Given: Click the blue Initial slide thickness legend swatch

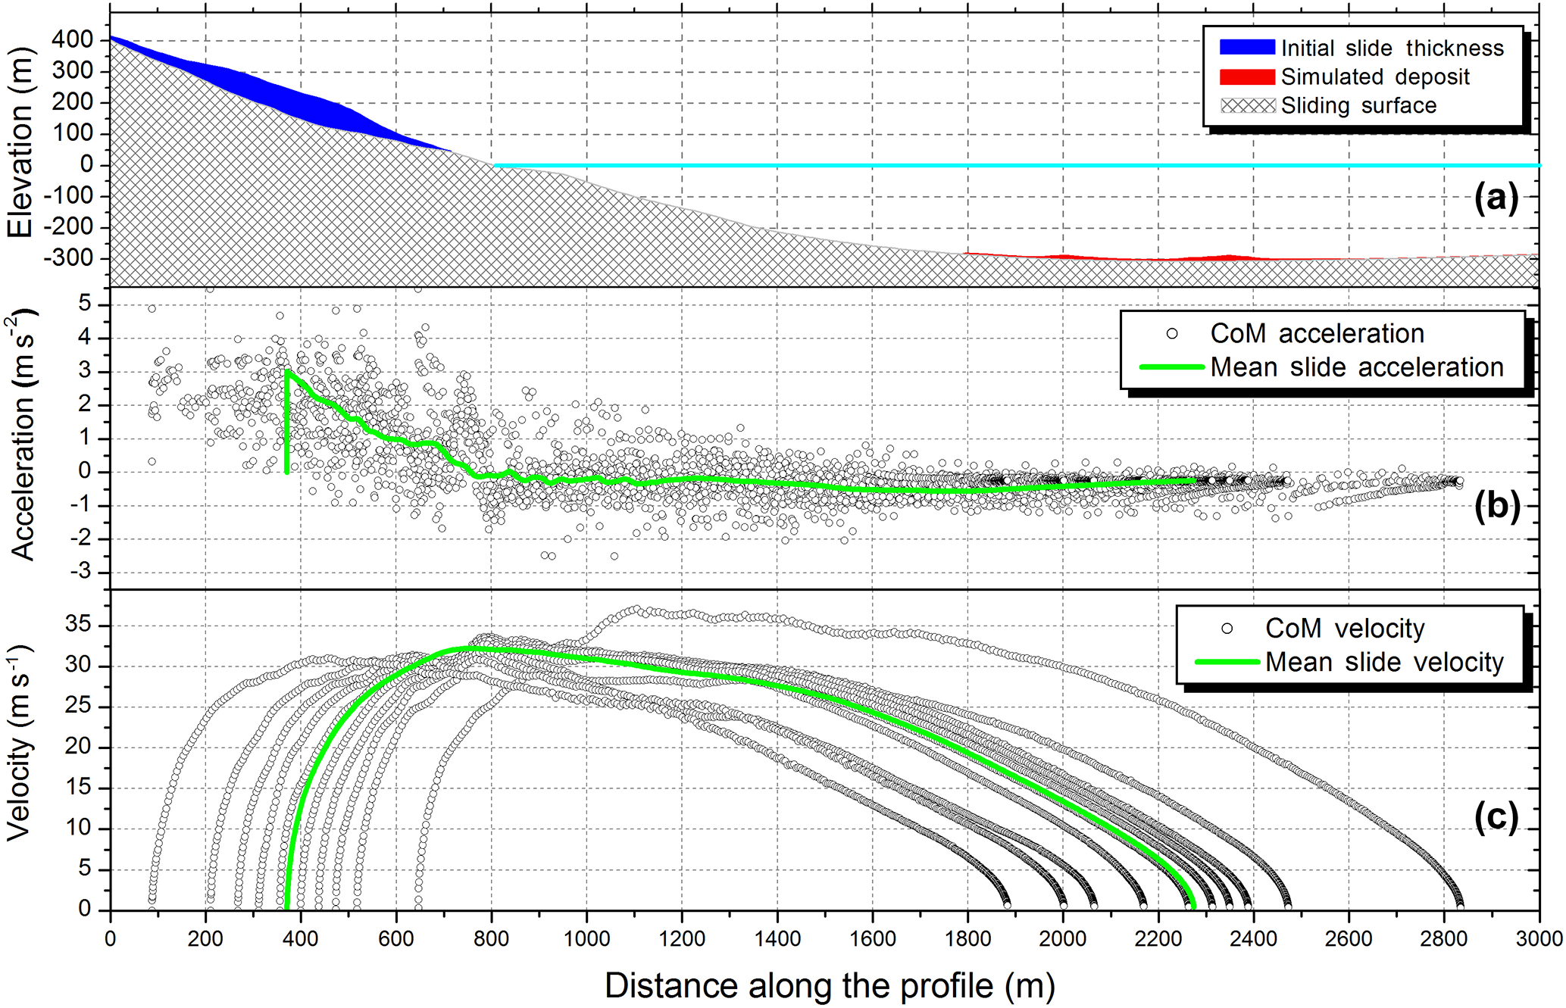Looking at the screenshot, I should pyautogui.click(x=1246, y=48).
